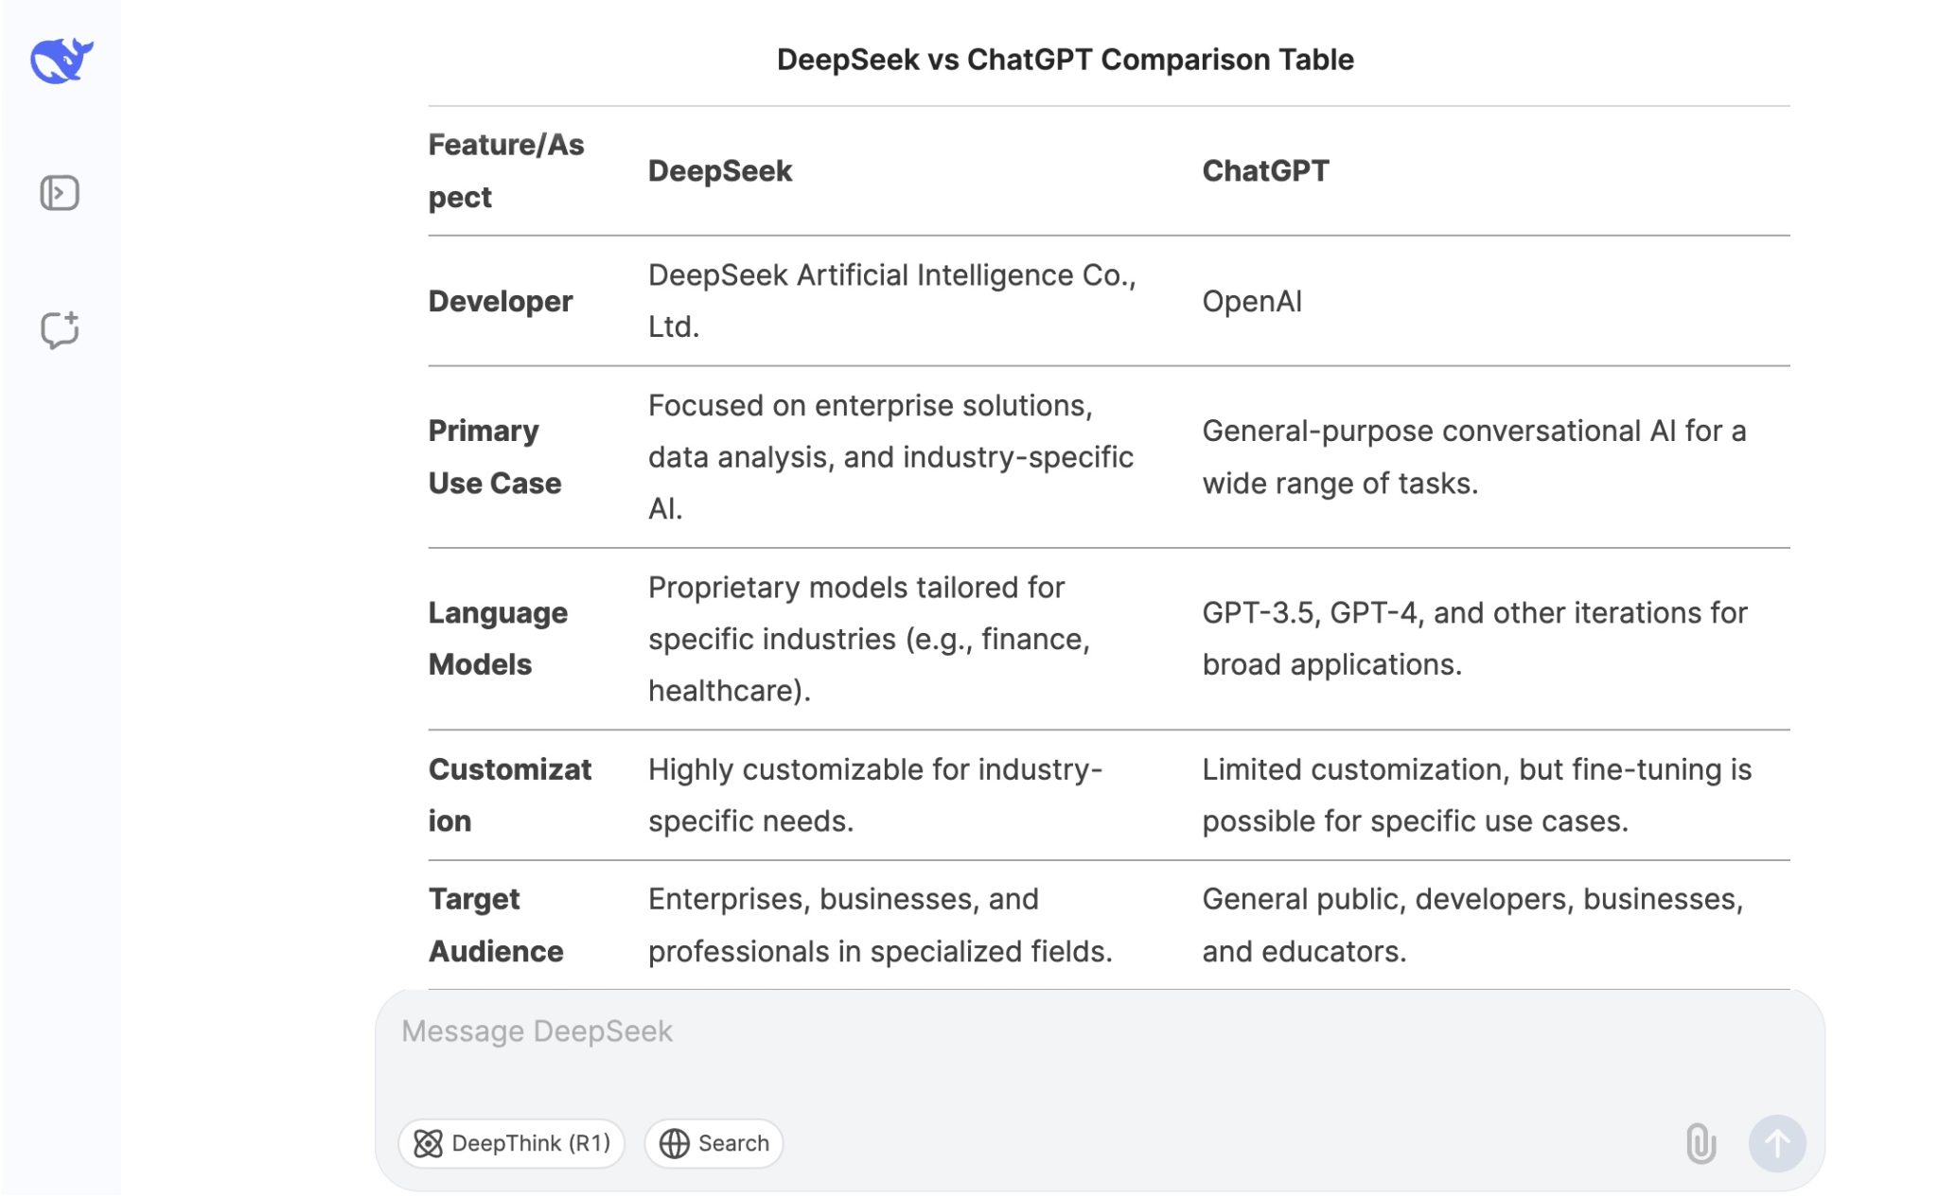The image size is (1938, 1198).
Task: Click the Language Models row label
Action: (x=498, y=638)
